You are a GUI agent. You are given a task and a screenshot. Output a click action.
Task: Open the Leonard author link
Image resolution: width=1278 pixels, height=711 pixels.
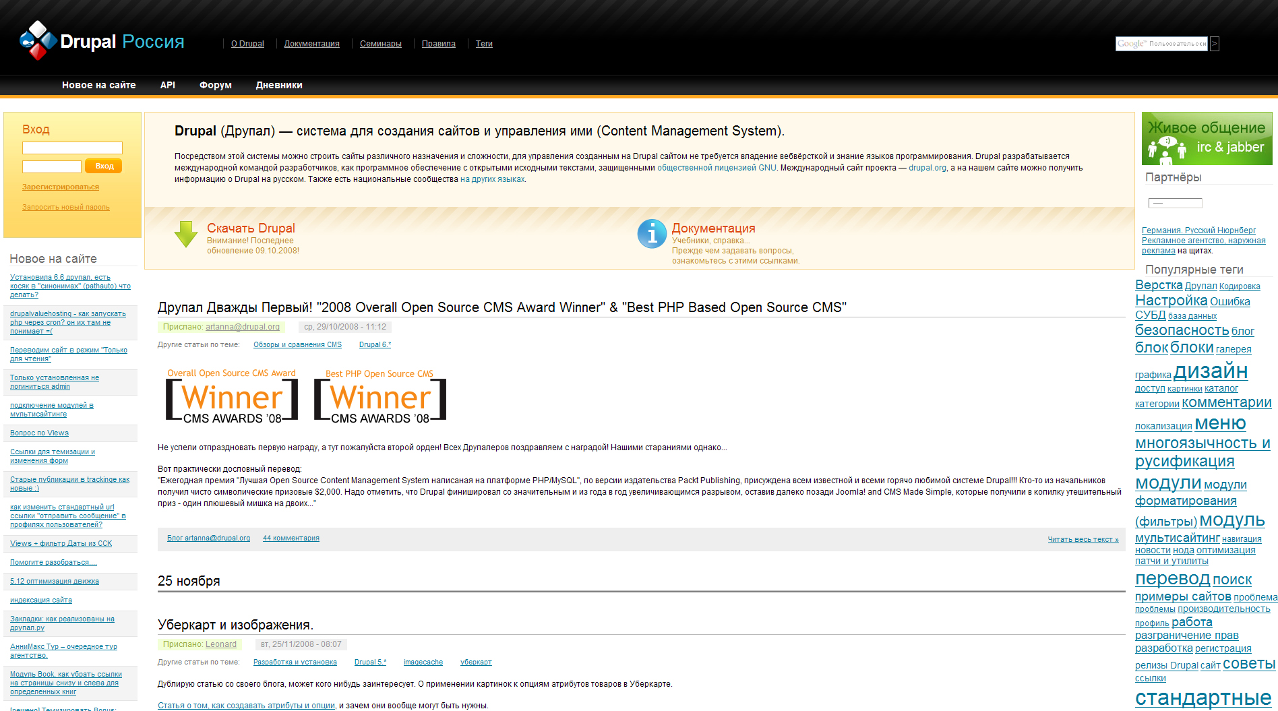click(x=221, y=644)
